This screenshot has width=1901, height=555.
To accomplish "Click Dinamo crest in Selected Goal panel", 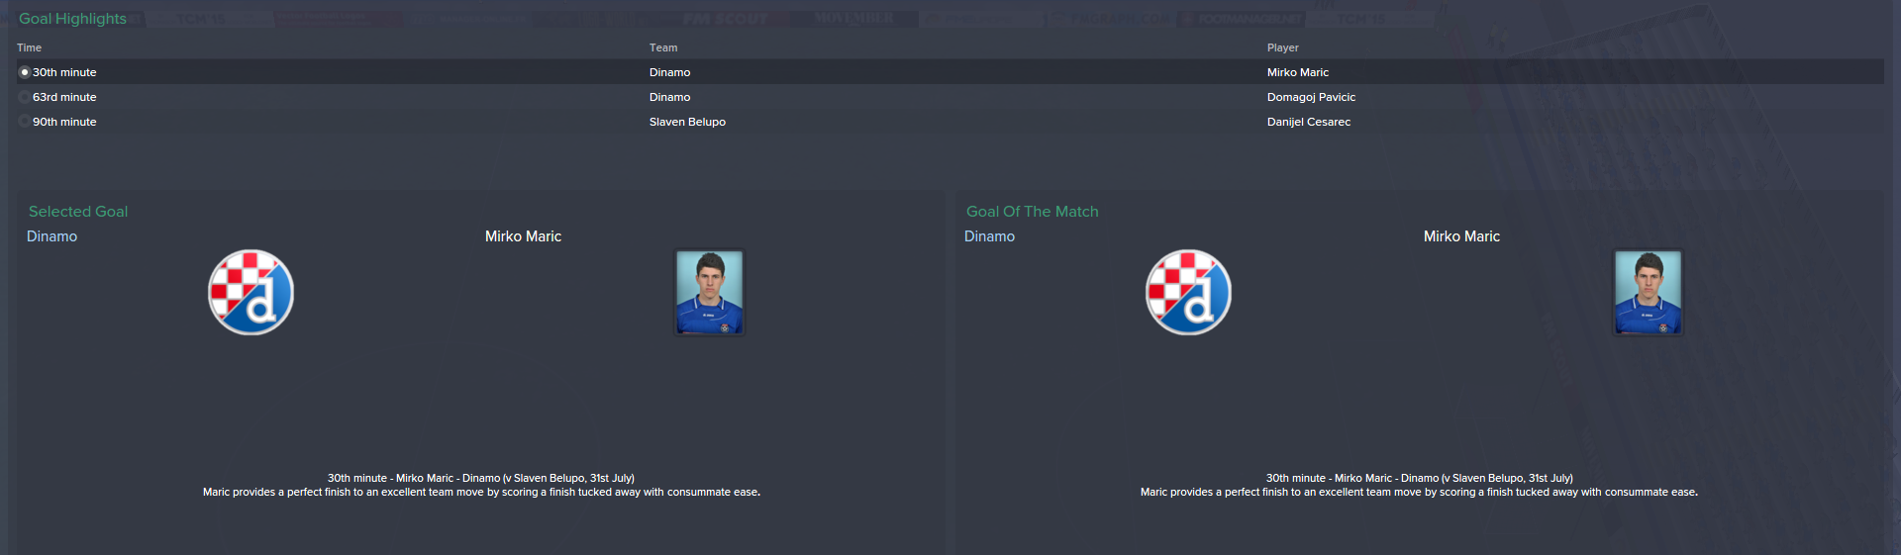I will (x=250, y=292).
